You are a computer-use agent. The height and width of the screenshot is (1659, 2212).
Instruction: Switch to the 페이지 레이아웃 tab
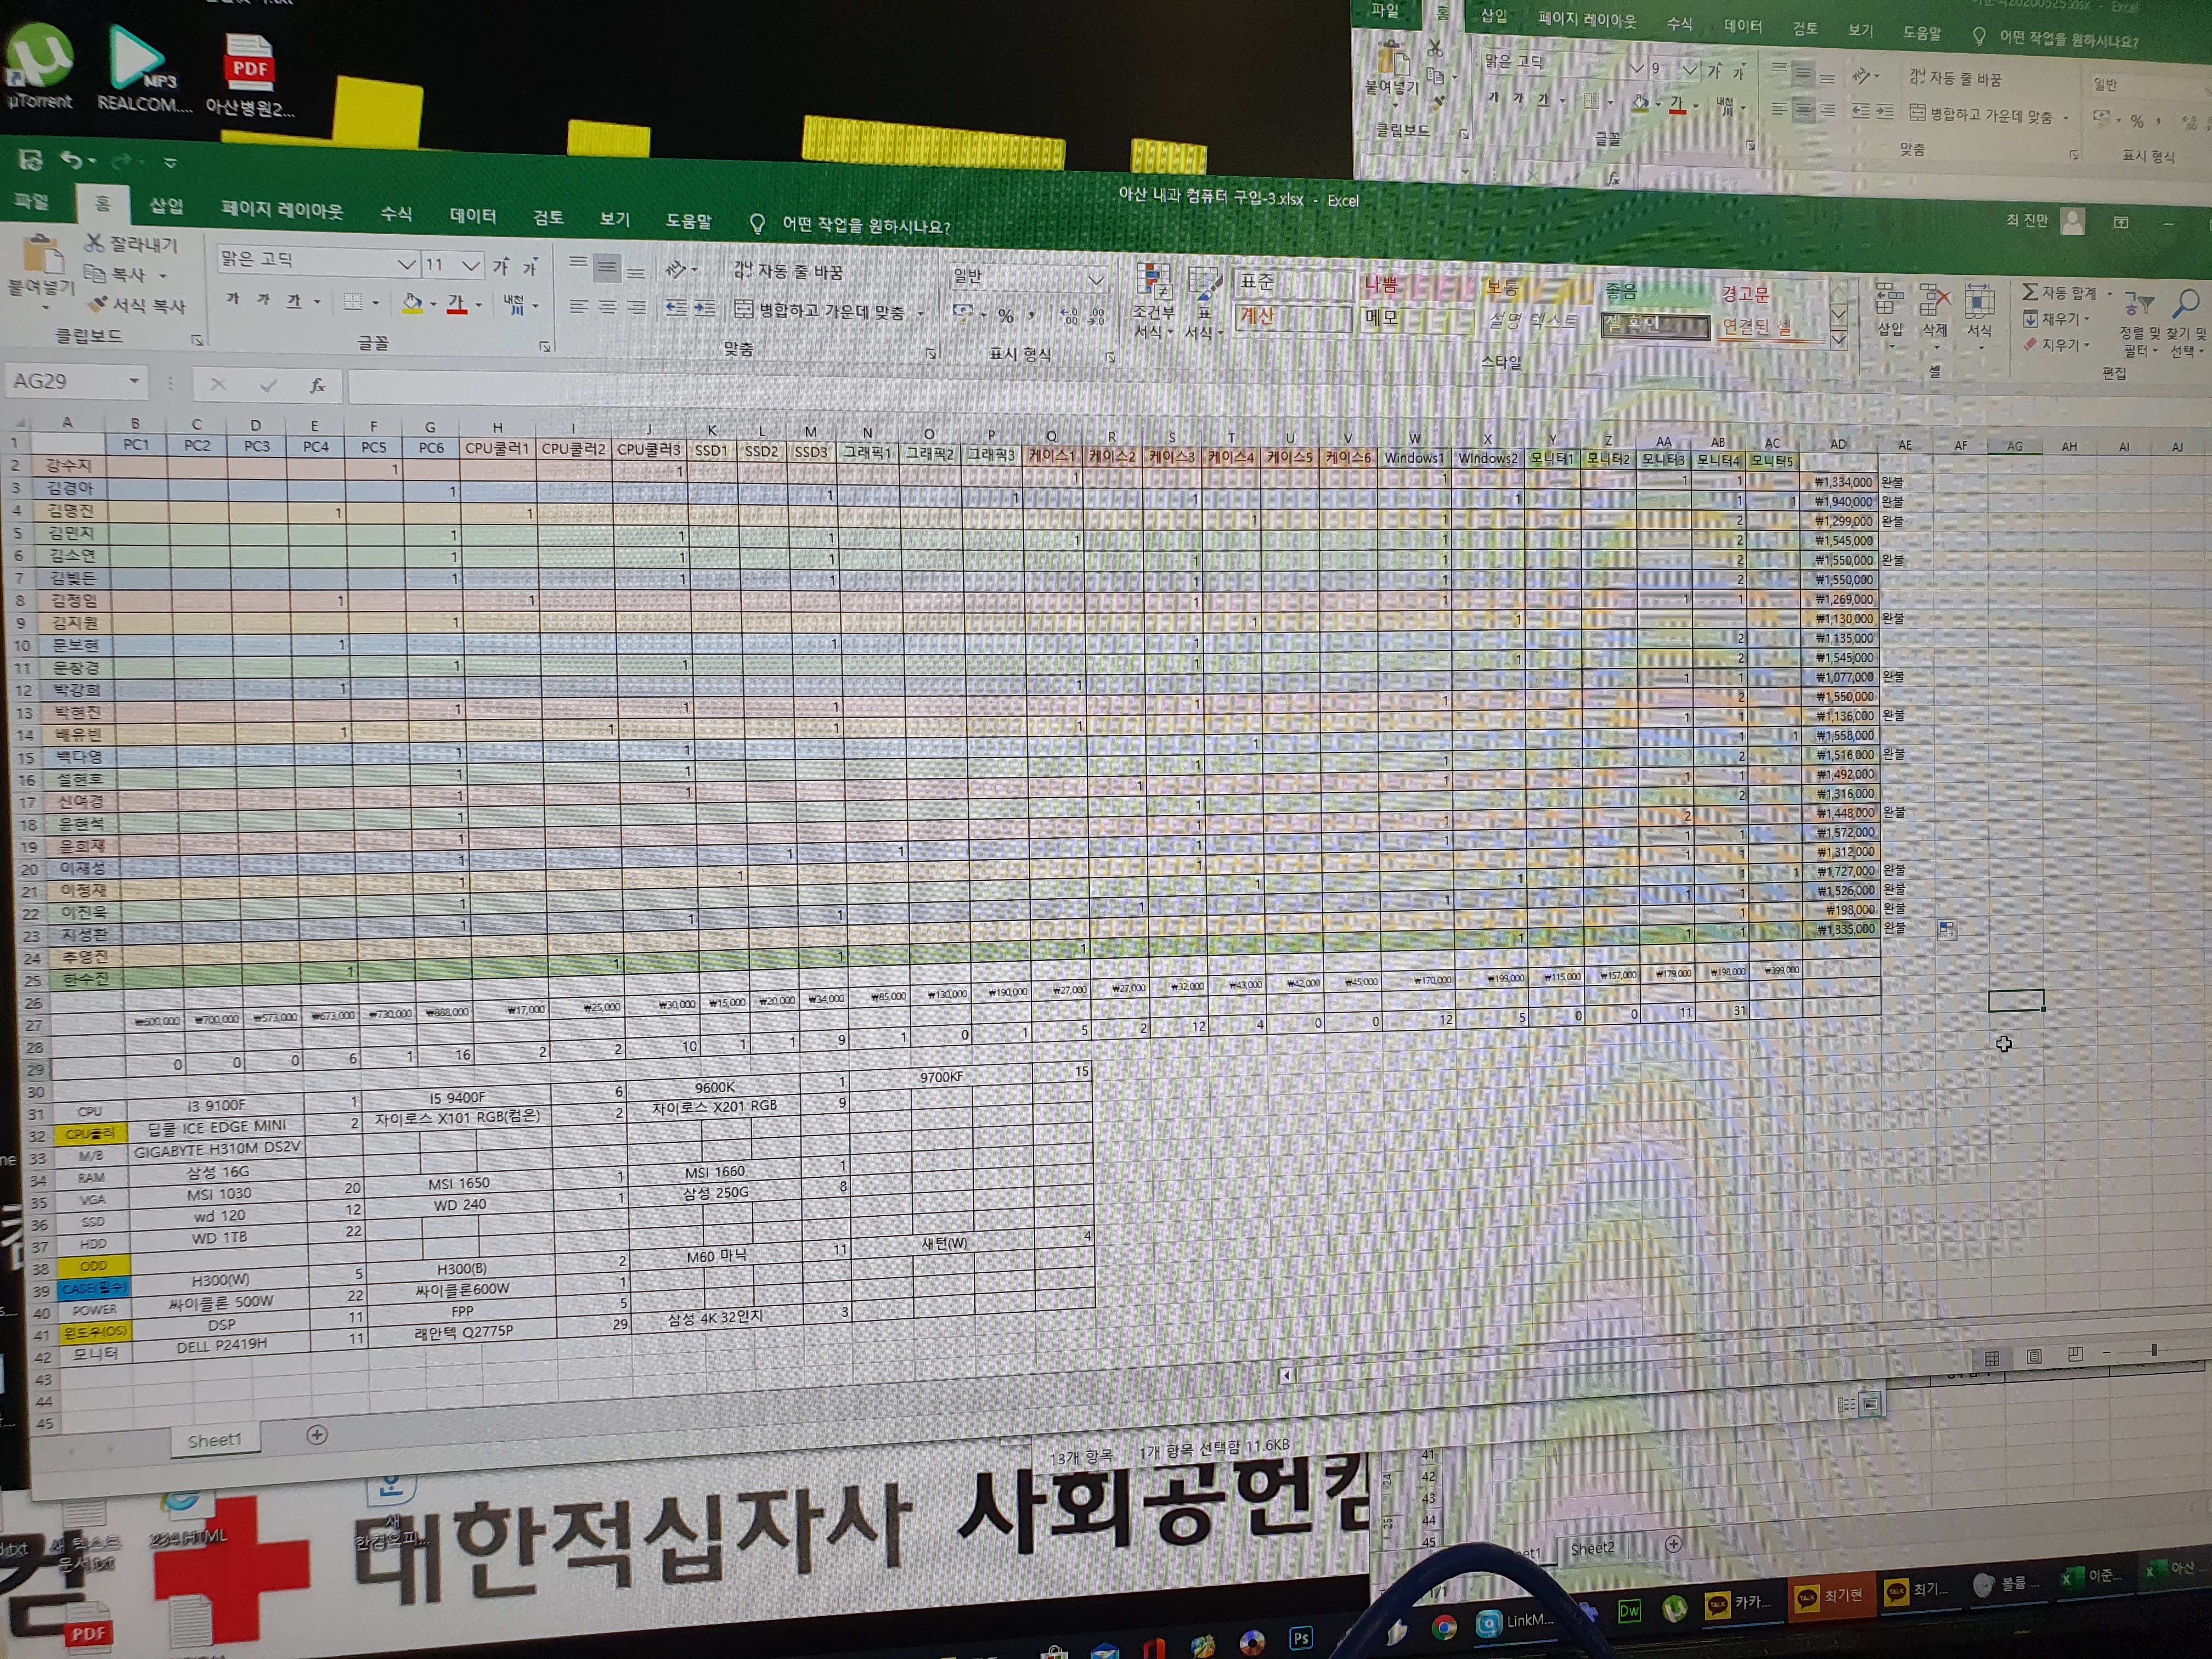coord(282,210)
